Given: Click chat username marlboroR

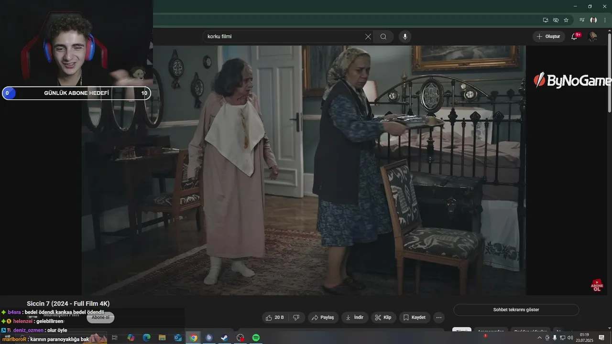Looking at the screenshot, I should (14, 339).
